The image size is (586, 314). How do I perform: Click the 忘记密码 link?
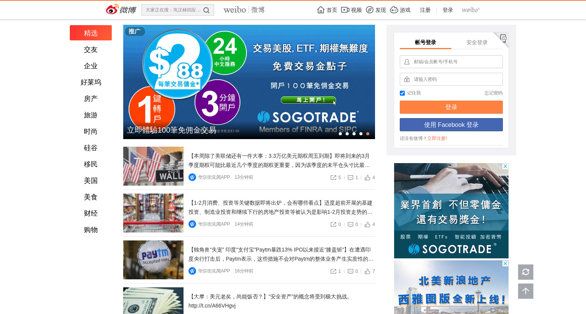(x=493, y=93)
